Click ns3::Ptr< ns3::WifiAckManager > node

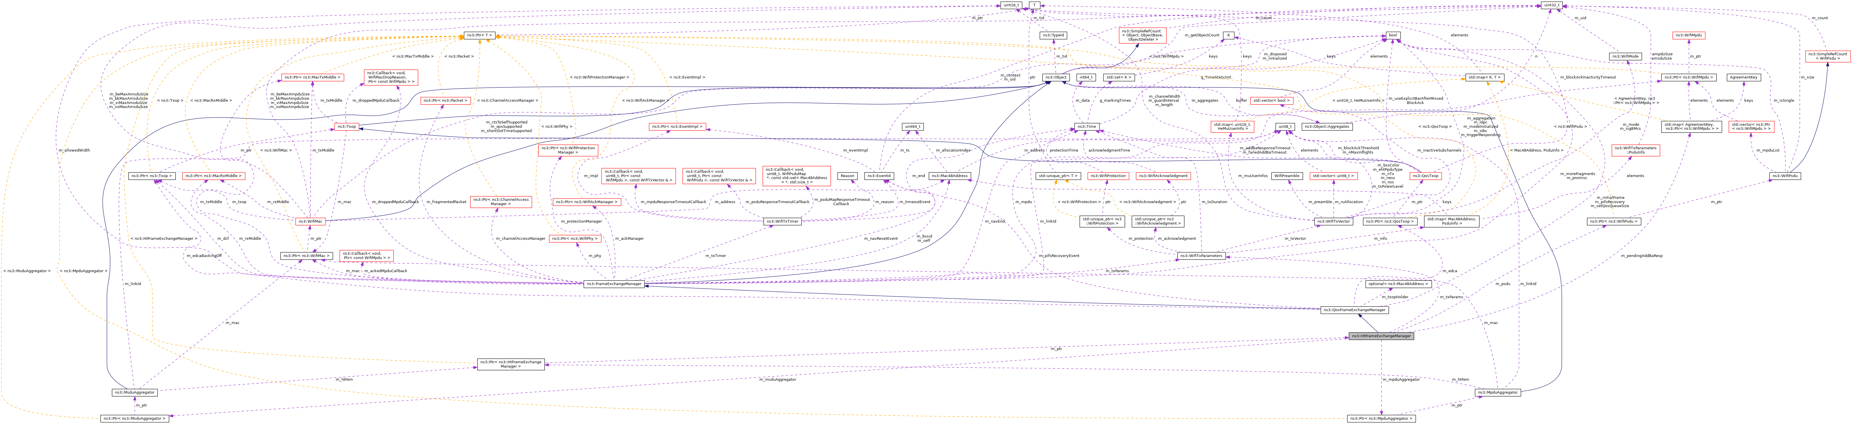587,202
